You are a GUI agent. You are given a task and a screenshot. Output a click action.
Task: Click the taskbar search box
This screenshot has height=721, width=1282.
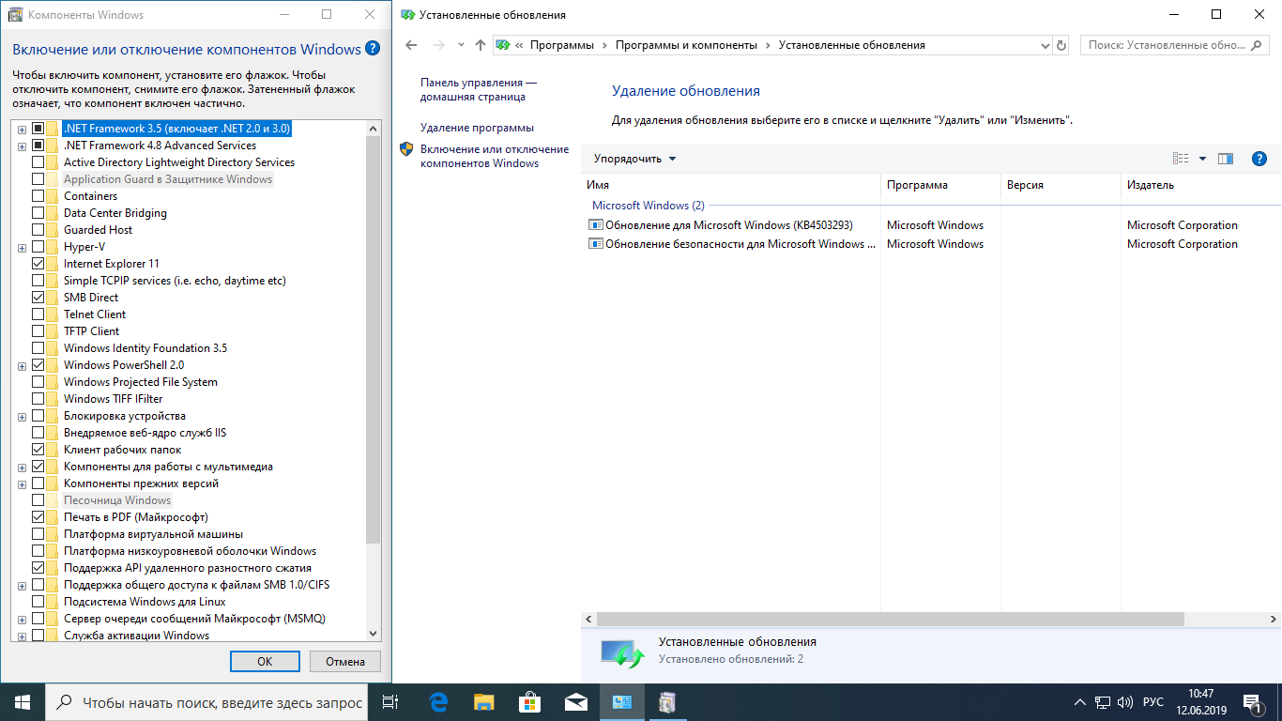(206, 702)
